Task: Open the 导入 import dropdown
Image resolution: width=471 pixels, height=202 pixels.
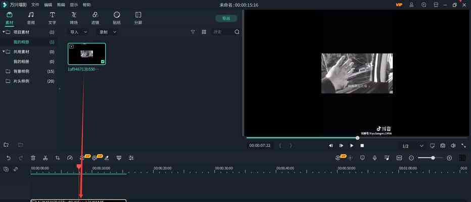Action: tap(78, 32)
